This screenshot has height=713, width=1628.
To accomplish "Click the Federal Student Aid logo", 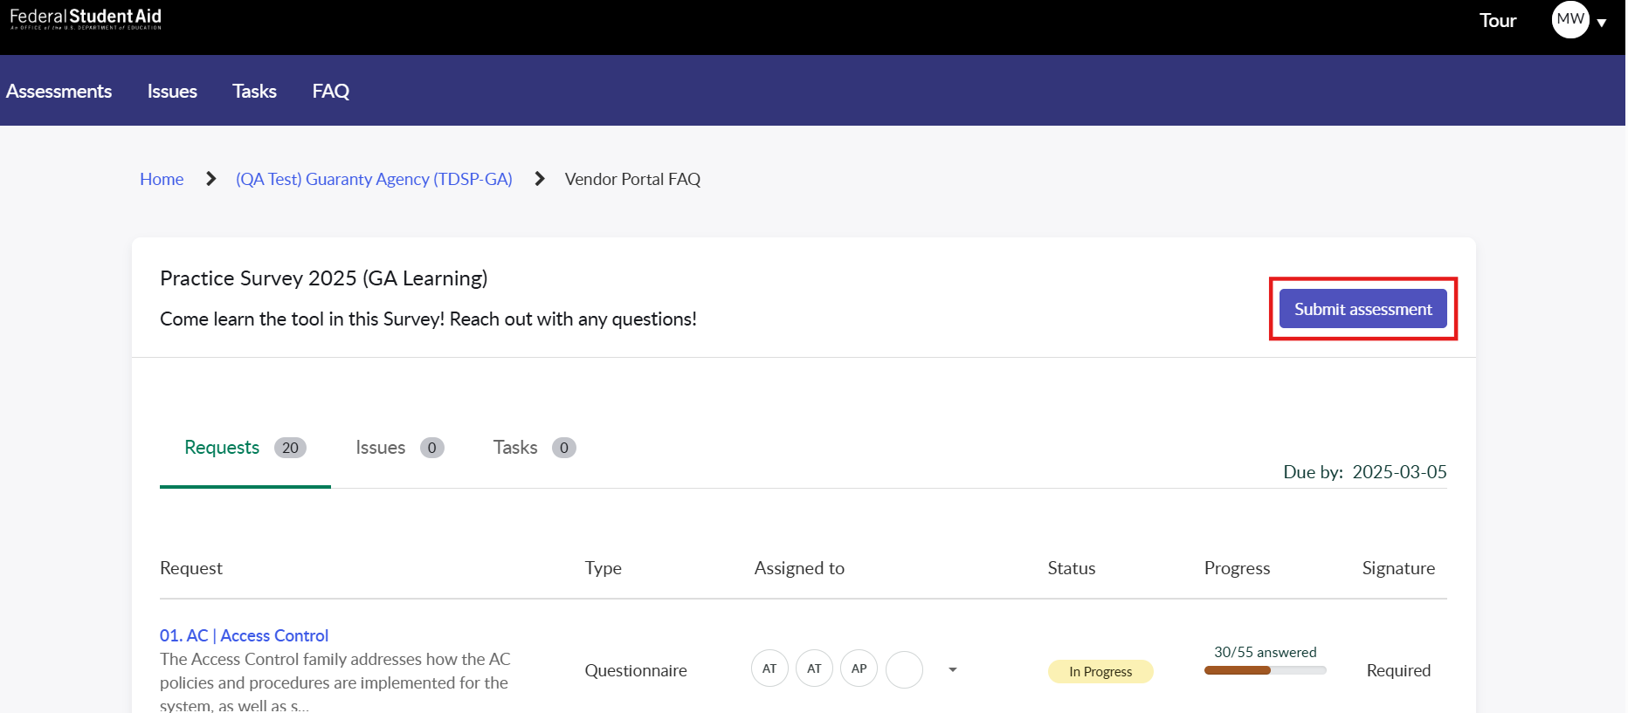I will (86, 18).
